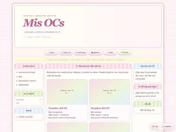Viewport: 176px width, 132px height.
Task: Click the volver a extras link
Action: (x=24, y=117)
